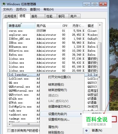Click the horizontal scroll left arrow
Viewport: 118px width, 134px height.
click(9, 124)
